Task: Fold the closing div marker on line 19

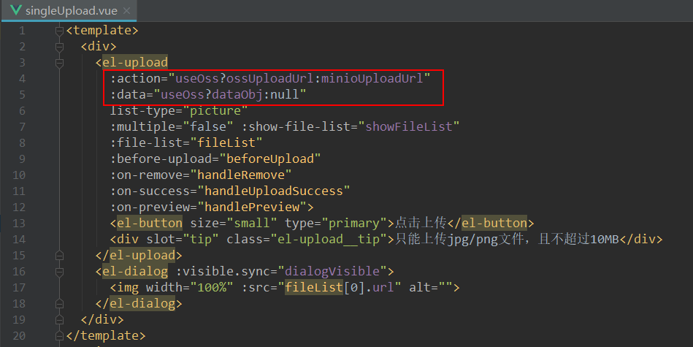Action: [59, 319]
